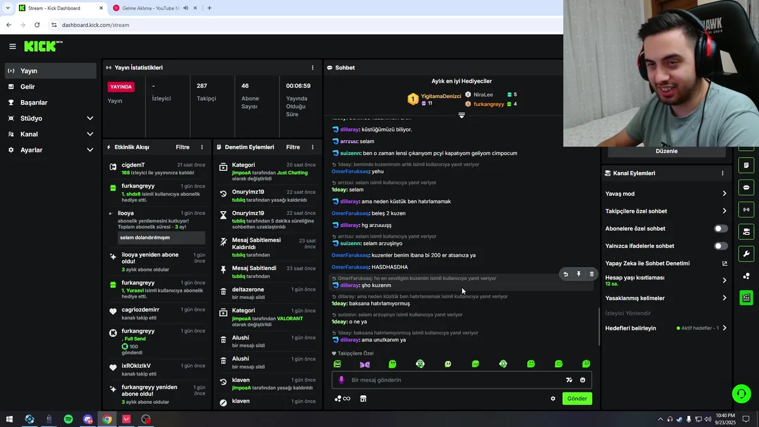Click the green headset support button
The image size is (759, 427).
(741, 393)
